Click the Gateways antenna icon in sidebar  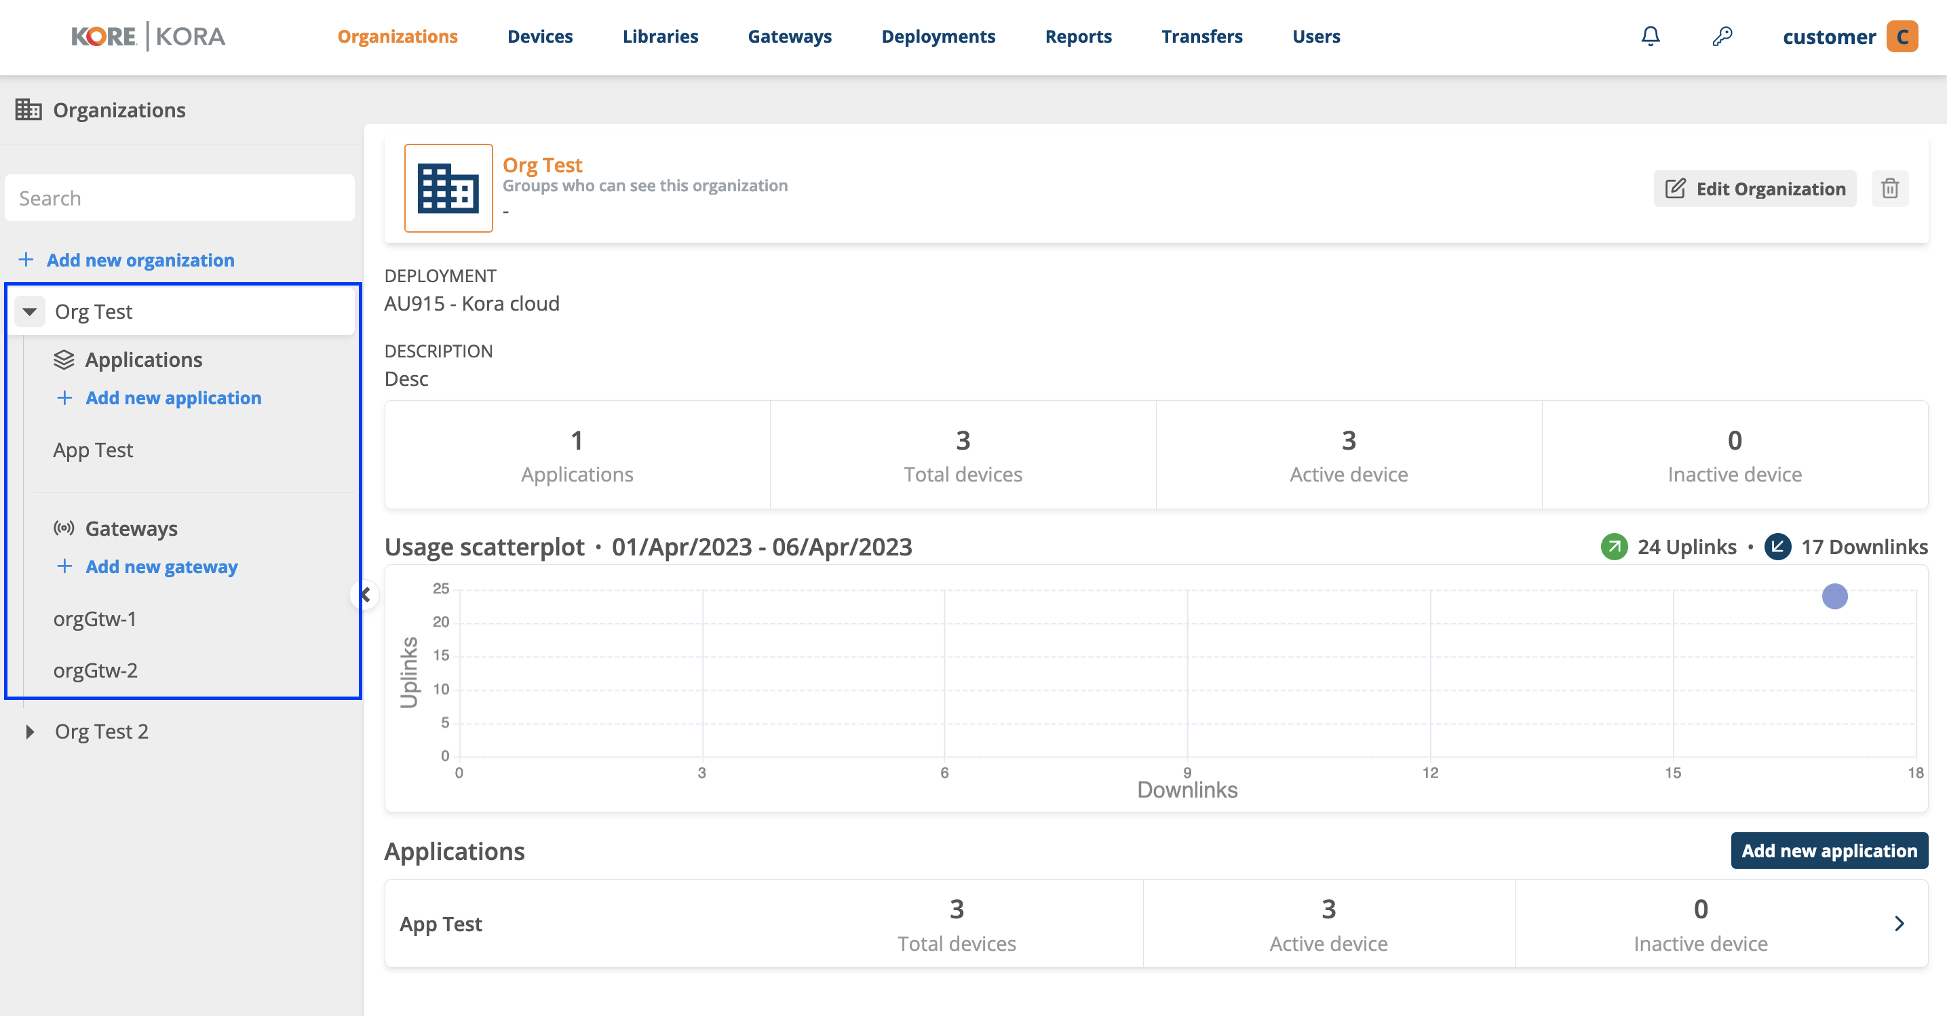pos(64,528)
